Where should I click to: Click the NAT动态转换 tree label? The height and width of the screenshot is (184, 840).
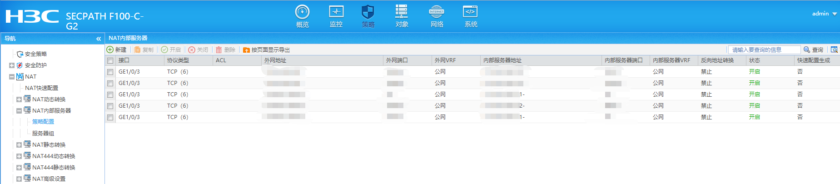click(x=49, y=99)
